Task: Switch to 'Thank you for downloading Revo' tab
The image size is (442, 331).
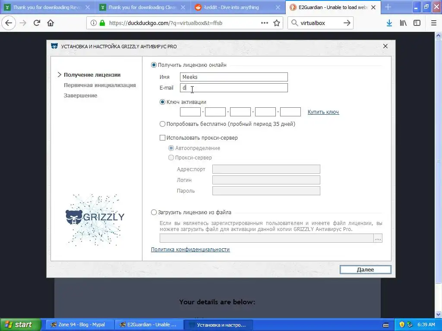Action: (x=47, y=7)
